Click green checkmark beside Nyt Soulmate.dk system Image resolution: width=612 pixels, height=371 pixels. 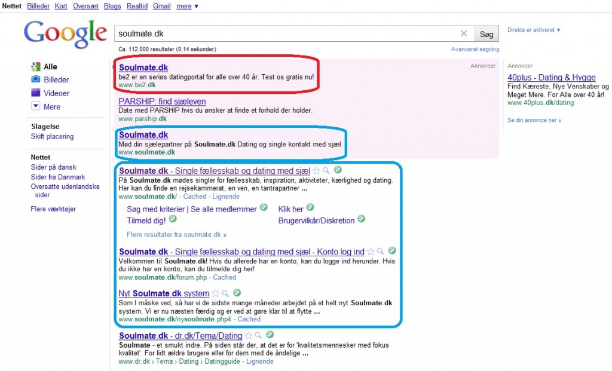click(x=237, y=292)
